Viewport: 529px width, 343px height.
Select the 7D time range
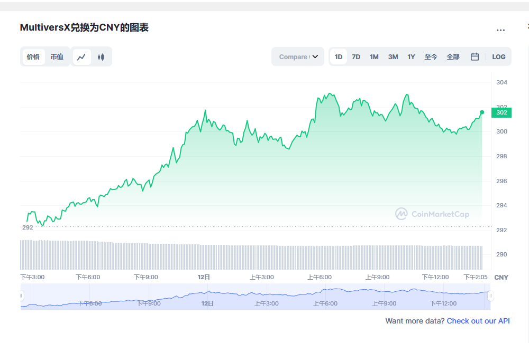[x=356, y=56]
